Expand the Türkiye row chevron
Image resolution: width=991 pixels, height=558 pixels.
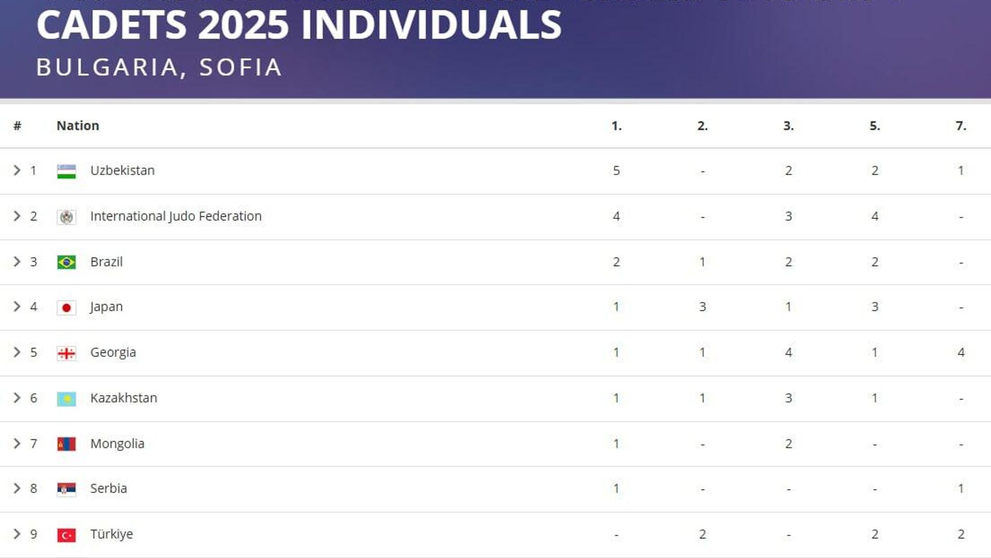pyautogui.click(x=17, y=534)
